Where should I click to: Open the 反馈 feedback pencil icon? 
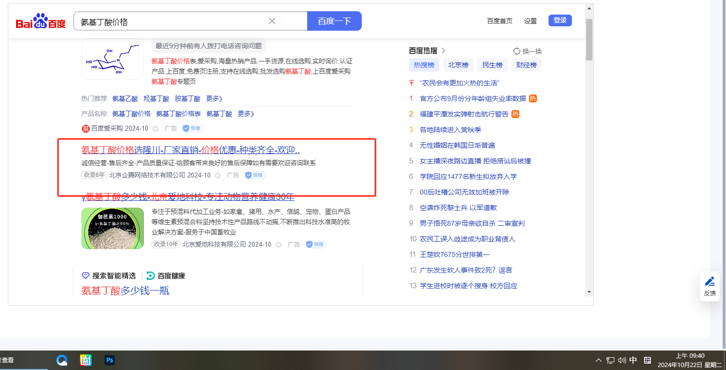pyautogui.click(x=710, y=281)
